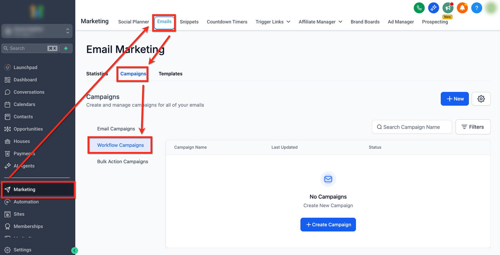Screen dimensions: 500x255
Task: Open the Social Planner tab
Action: 134,22
